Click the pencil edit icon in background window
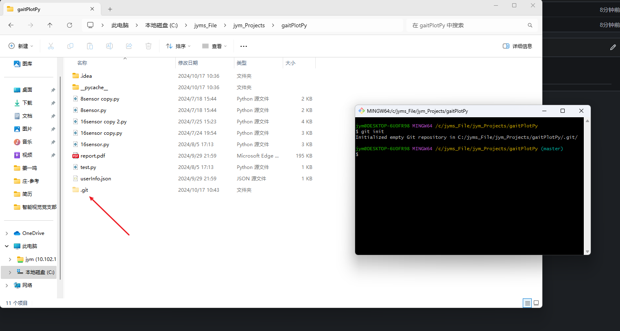 point(613,47)
